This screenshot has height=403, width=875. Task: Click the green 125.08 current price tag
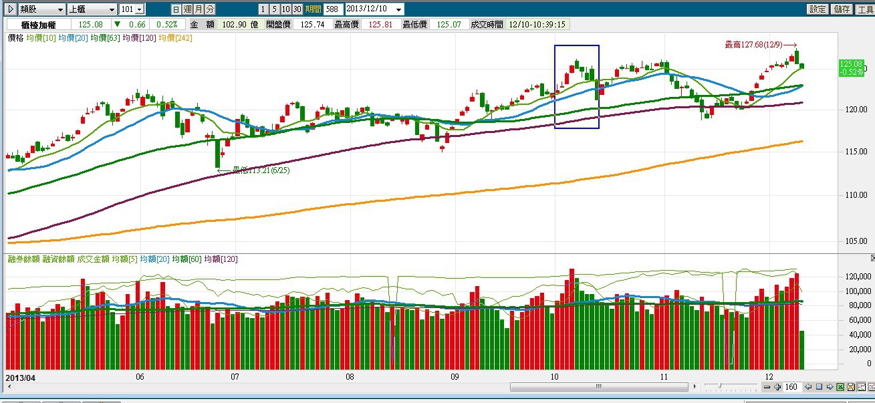tap(852, 68)
